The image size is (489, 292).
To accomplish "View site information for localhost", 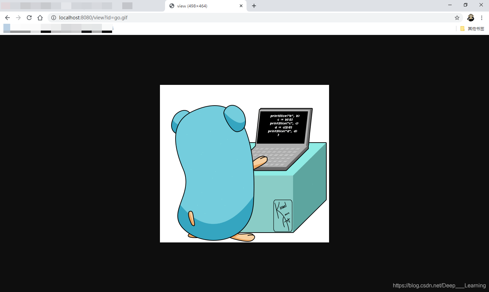I will point(54,18).
